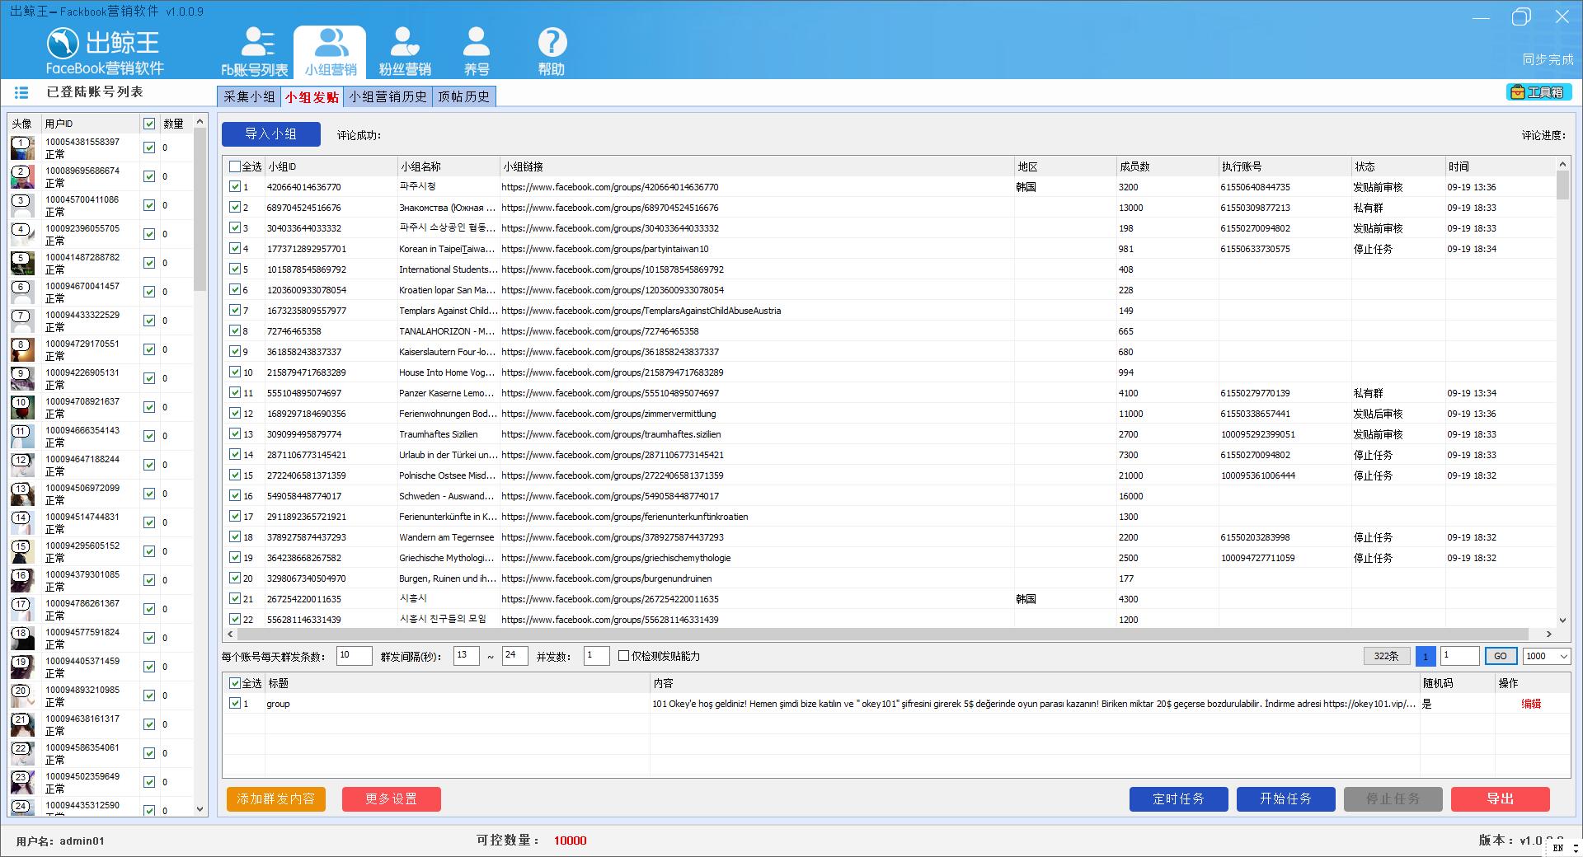Image resolution: width=1583 pixels, height=857 pixels.
Task: Click page number 1 button
Action: click(1425, 656)
